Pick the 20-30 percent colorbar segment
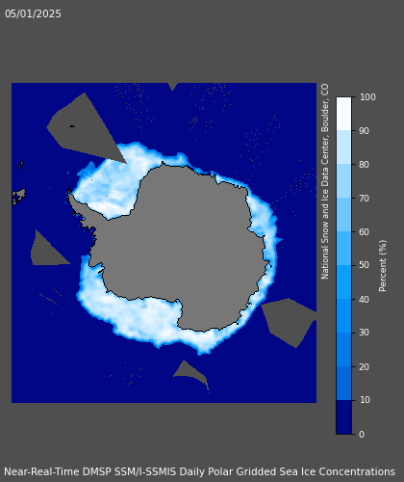 coord(343,350)
